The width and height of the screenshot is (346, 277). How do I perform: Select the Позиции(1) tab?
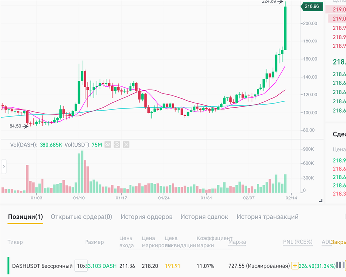[x=25, y=217]
